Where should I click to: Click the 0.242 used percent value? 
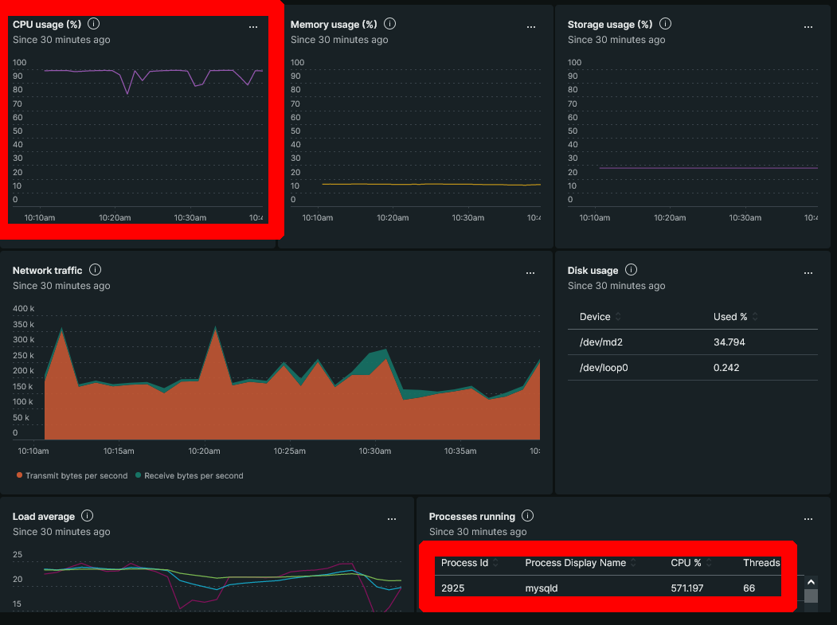tap(726, 368)
